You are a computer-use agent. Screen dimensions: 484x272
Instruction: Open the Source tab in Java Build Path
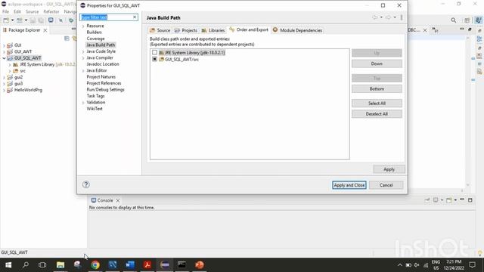[160, 30]
